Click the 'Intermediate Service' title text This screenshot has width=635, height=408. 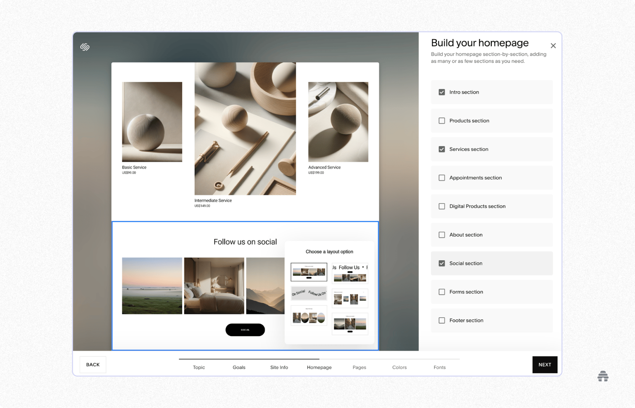click(x=213, y=201)
